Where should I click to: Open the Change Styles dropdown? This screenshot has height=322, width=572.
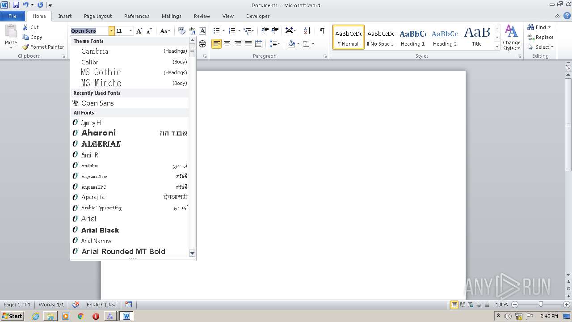tap(511, 38)
